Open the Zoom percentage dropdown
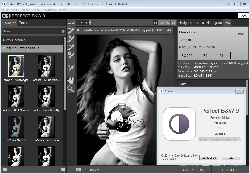The image size is (250, 174). point(90,23)
